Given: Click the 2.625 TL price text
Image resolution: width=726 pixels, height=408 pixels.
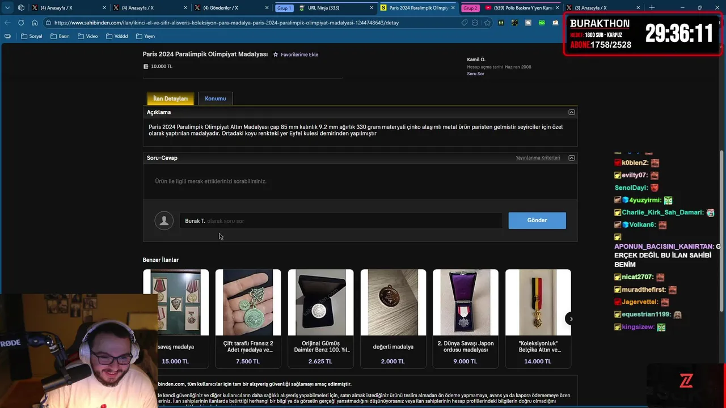Looking at the screenshot, I should [x=320, y=361].
